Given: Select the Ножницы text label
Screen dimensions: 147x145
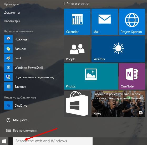Looking at the screenshot, I should pos(21,39).
